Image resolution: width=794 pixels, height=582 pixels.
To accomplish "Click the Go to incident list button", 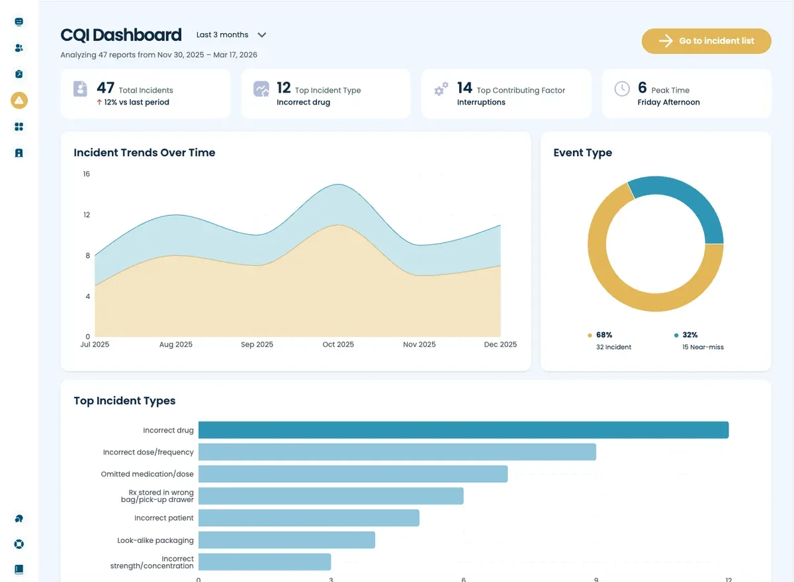I will 706,41.
